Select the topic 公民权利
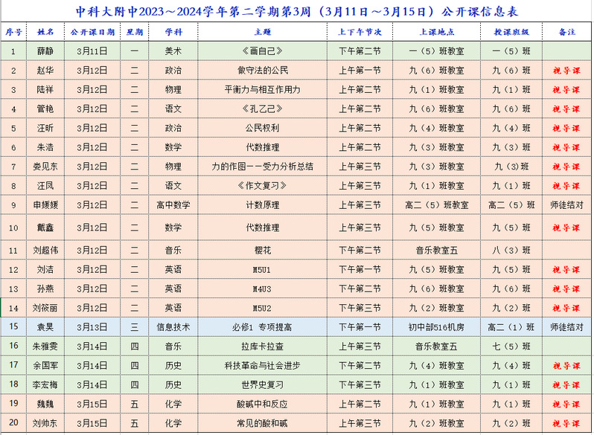Viewport: 594px width, 435px height. pyautogui.click(x=263, y=129)
